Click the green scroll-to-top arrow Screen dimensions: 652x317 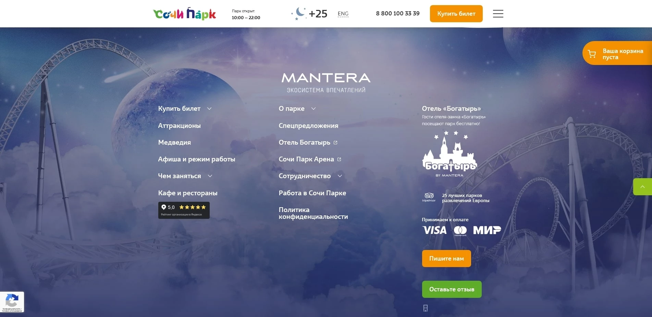[642, 187]
